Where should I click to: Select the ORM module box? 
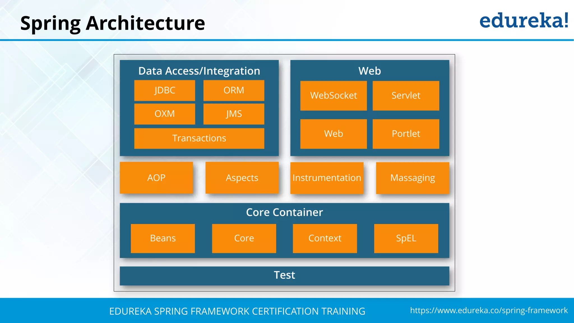[234, 91]
